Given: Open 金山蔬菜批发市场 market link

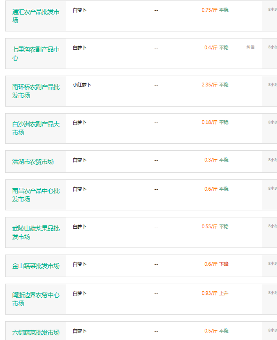Looking at the screenshot, I should 36,266.
